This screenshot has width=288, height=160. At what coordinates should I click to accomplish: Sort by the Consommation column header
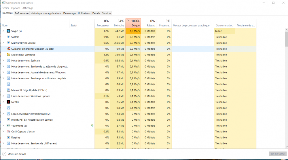tap(224, 23)
